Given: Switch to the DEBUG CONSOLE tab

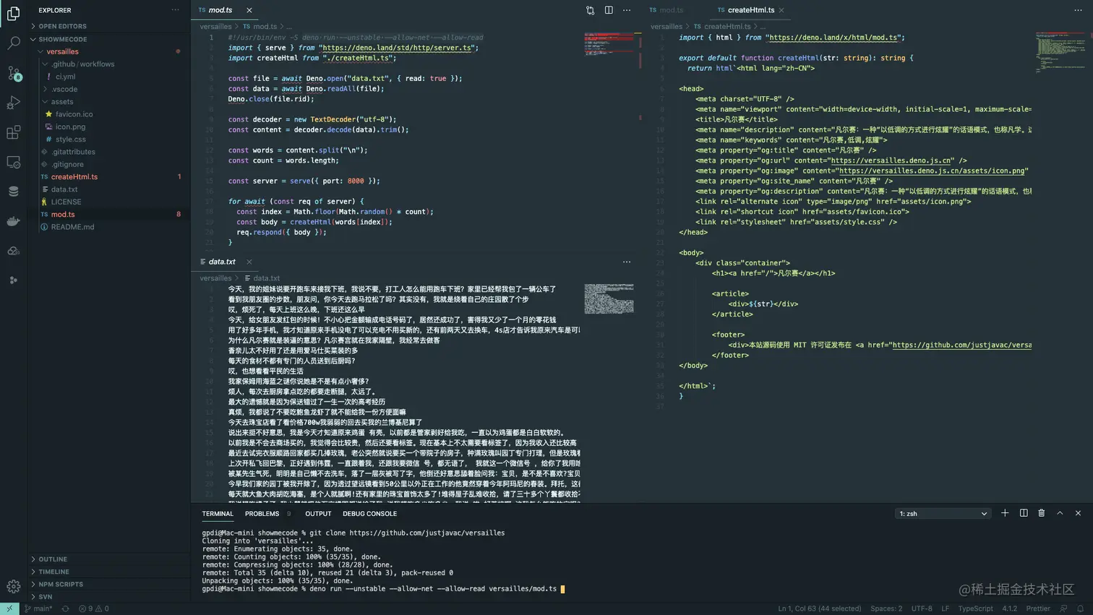Looking at the screenshot, I should (369, 514).
